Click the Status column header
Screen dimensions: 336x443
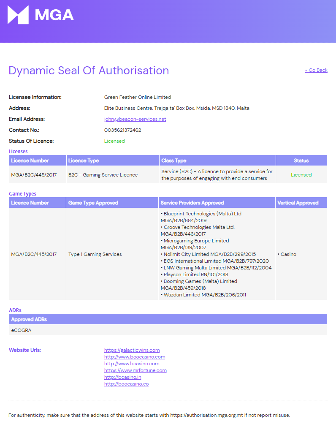click(x=301, y=160)
